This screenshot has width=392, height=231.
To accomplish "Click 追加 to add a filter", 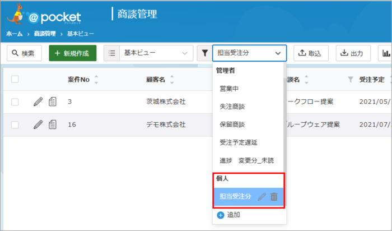I will [234, 215].
